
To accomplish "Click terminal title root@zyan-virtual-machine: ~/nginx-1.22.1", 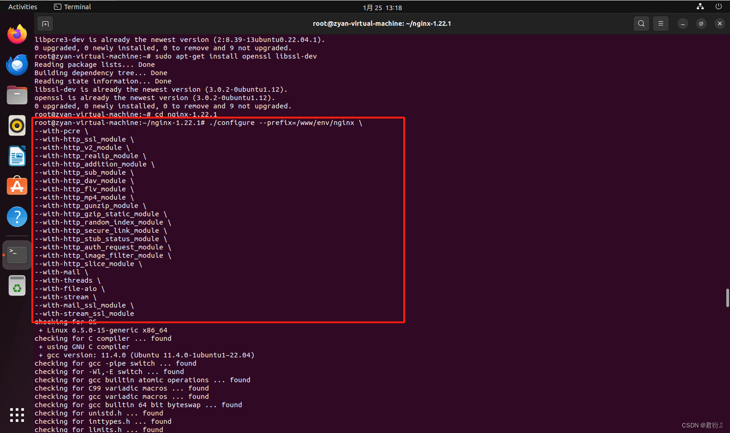I will click(382, 24).
